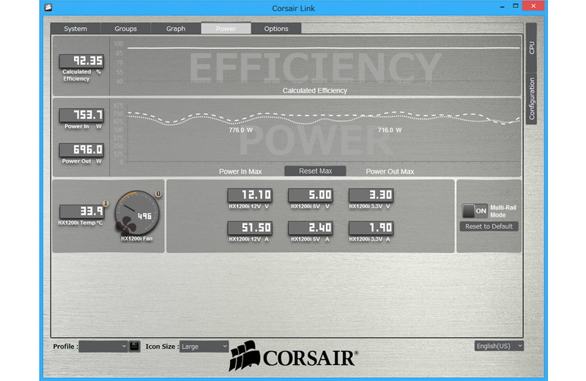Click the HX1200i Fan label
The image size is (586, 381).
[136, 239]
